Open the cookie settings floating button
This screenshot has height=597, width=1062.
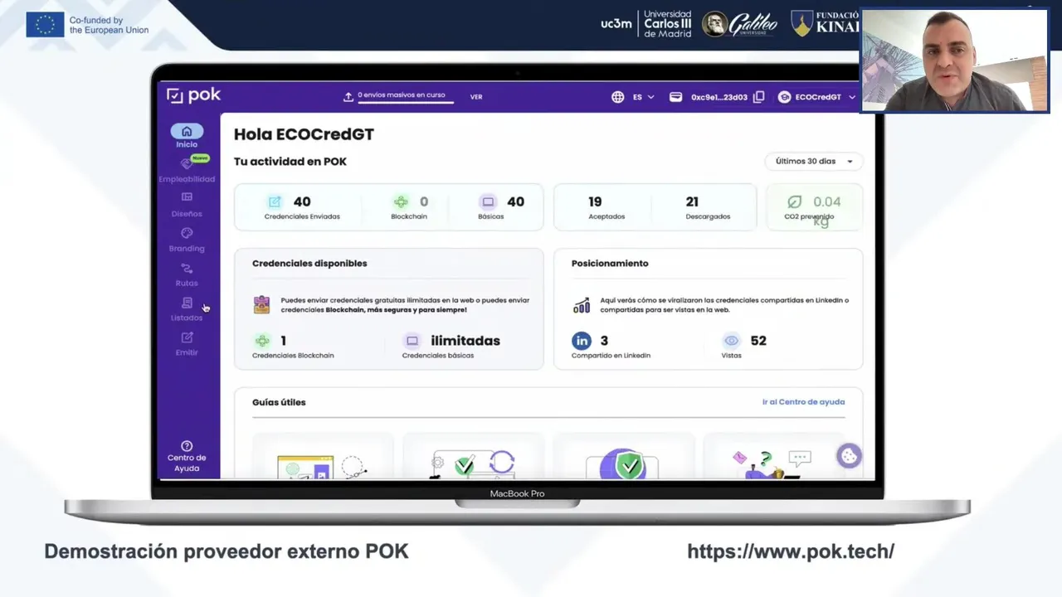tap(849, 456)
